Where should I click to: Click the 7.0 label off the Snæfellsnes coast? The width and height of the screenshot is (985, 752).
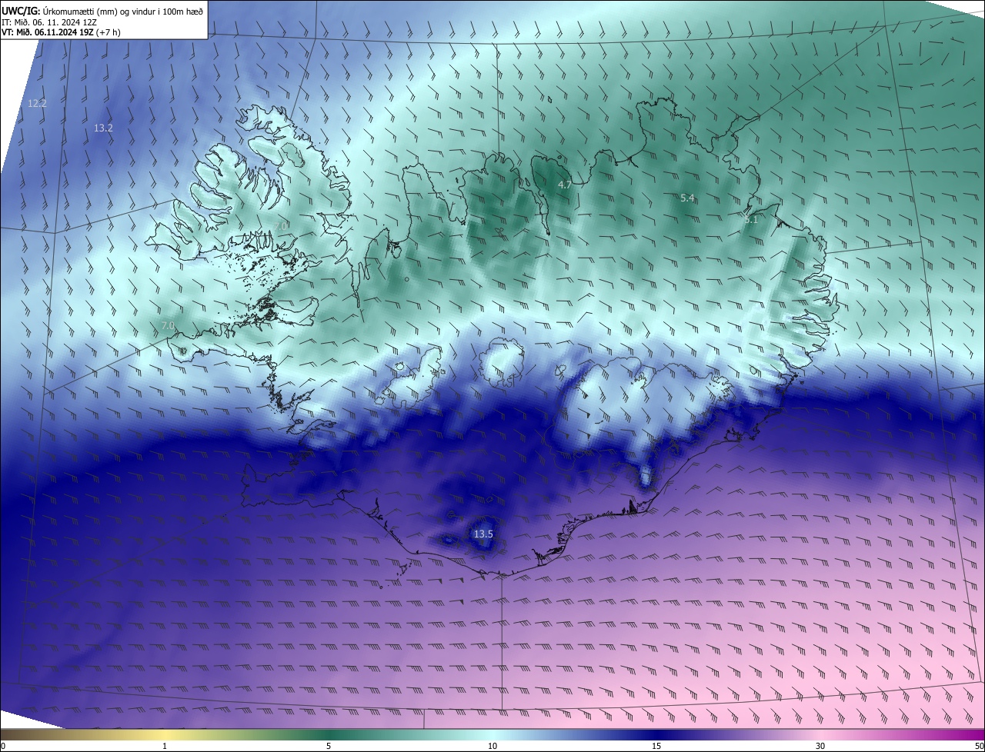pyautogui.click(x=168, y=326)
